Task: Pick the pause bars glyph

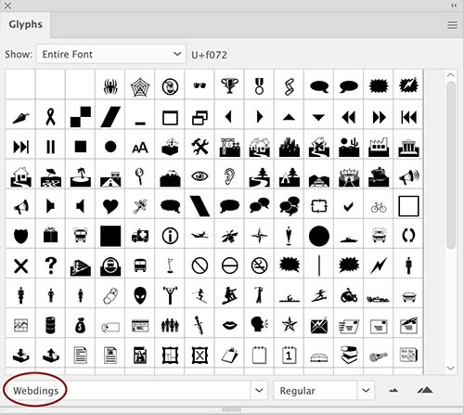Action: [x=50, y=147]
